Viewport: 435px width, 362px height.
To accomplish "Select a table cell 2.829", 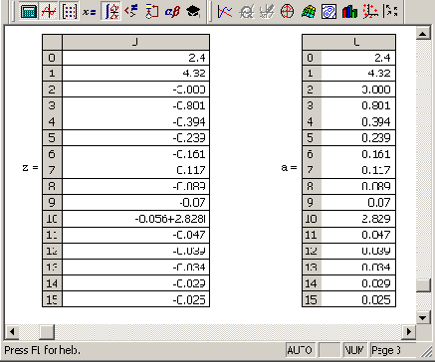I will [358, 219].
